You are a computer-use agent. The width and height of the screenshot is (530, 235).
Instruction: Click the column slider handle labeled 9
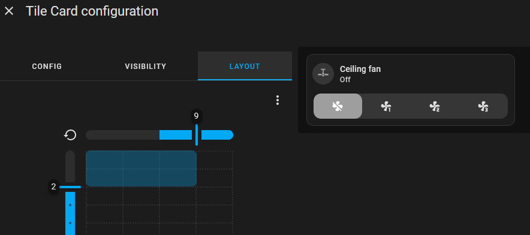point(197,135)
